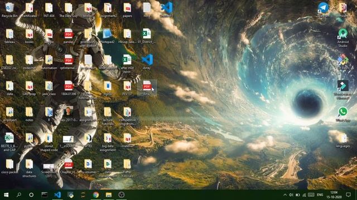
Task: Select the lecture tutorials folder icon
Action: click(108, 116)
